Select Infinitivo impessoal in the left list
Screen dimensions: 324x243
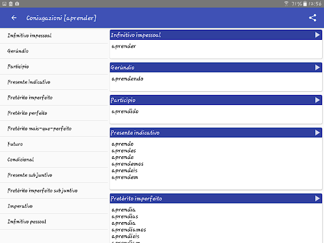coord(54,35)
